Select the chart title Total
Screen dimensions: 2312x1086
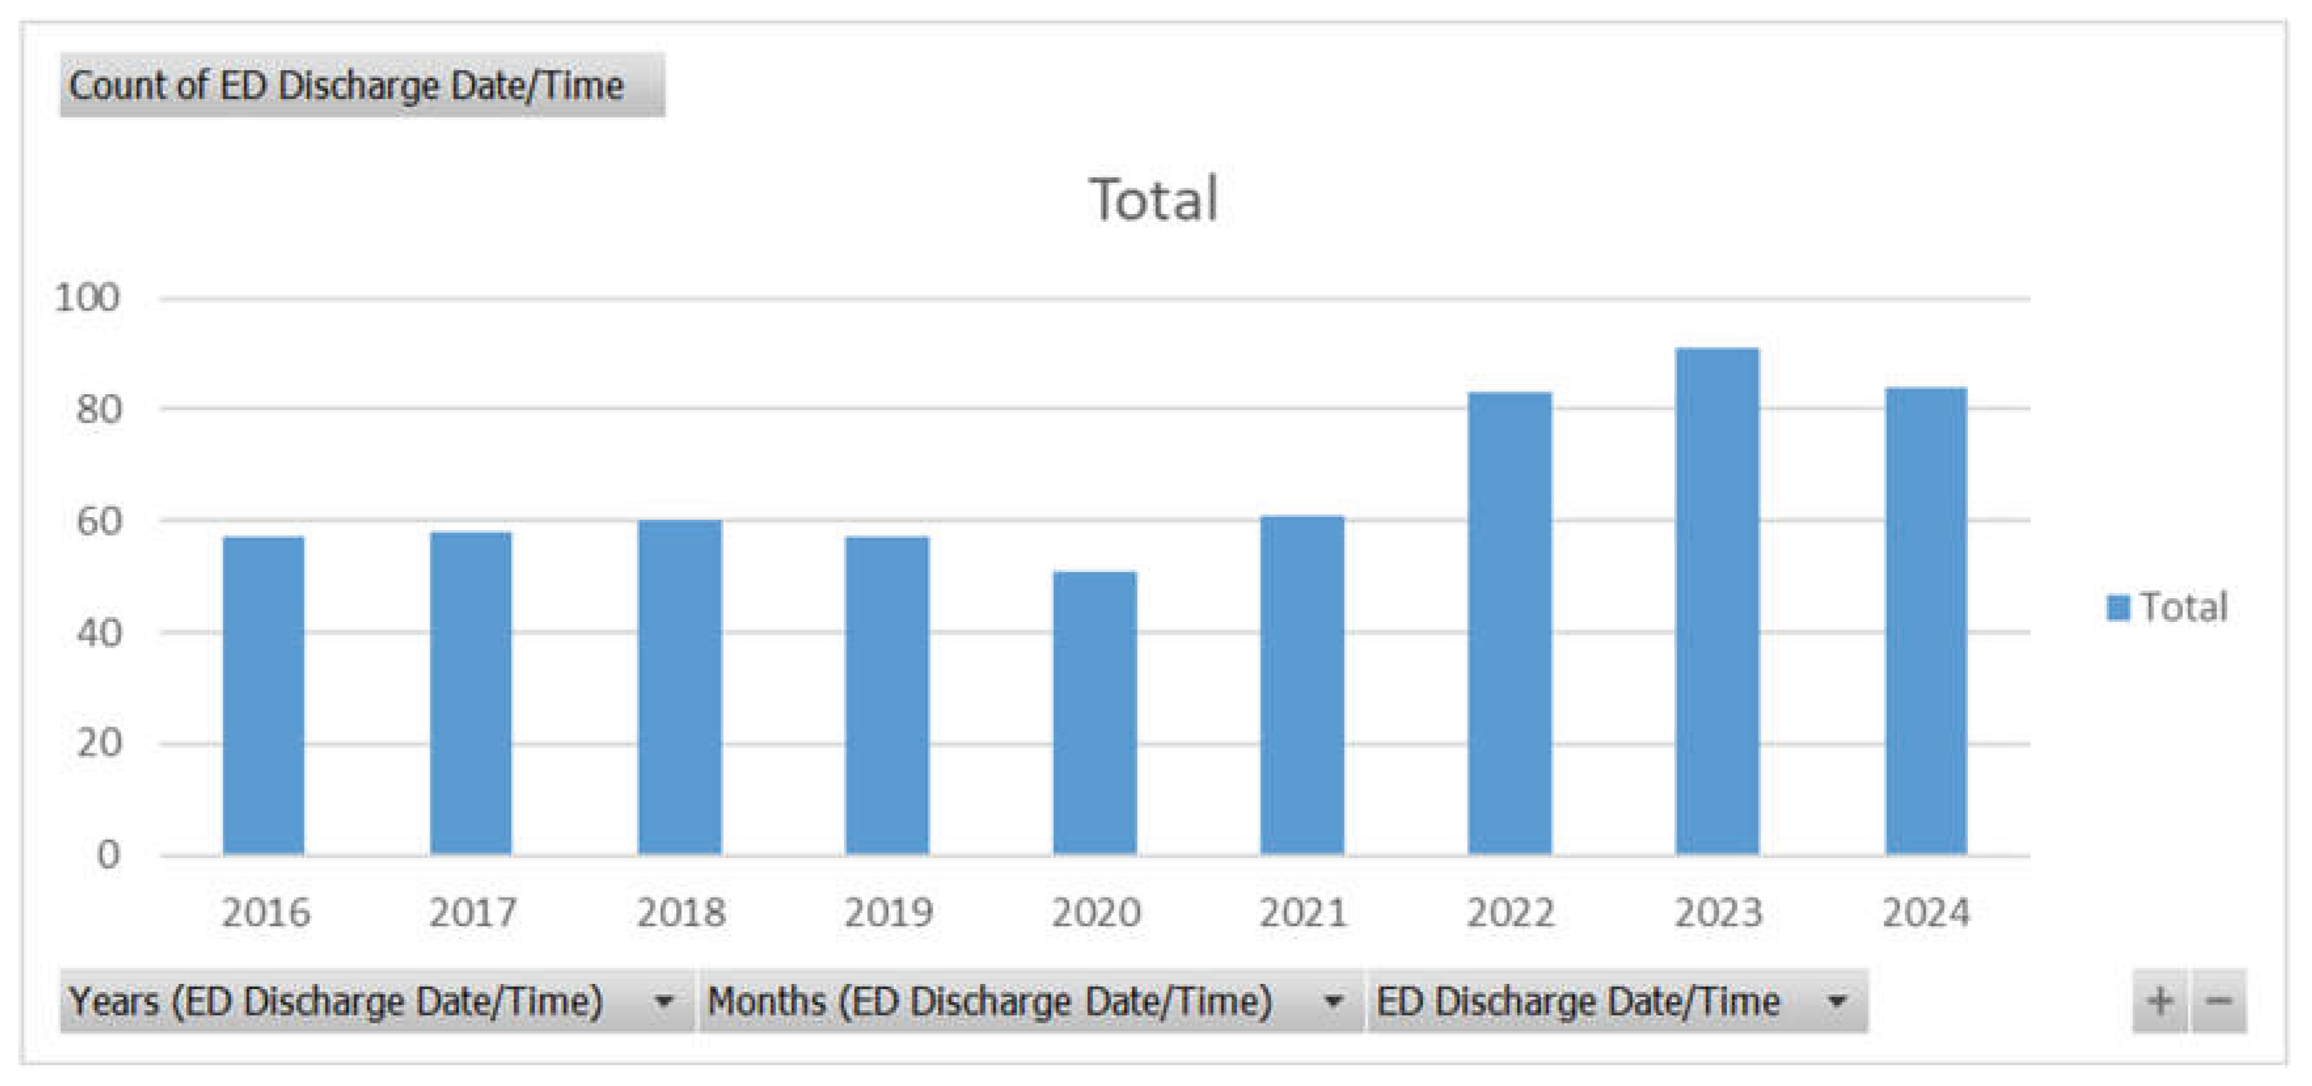pyautogui.click(x=1153, y=199)
